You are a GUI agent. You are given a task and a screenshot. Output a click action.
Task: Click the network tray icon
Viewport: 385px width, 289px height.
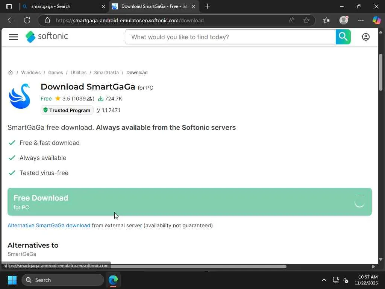(x=336, y=280)
